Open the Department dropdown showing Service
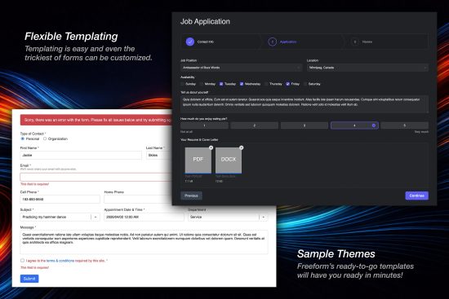The width and height of the screenshot is (449, 299). pyautogui.click(x=228, y=217)
